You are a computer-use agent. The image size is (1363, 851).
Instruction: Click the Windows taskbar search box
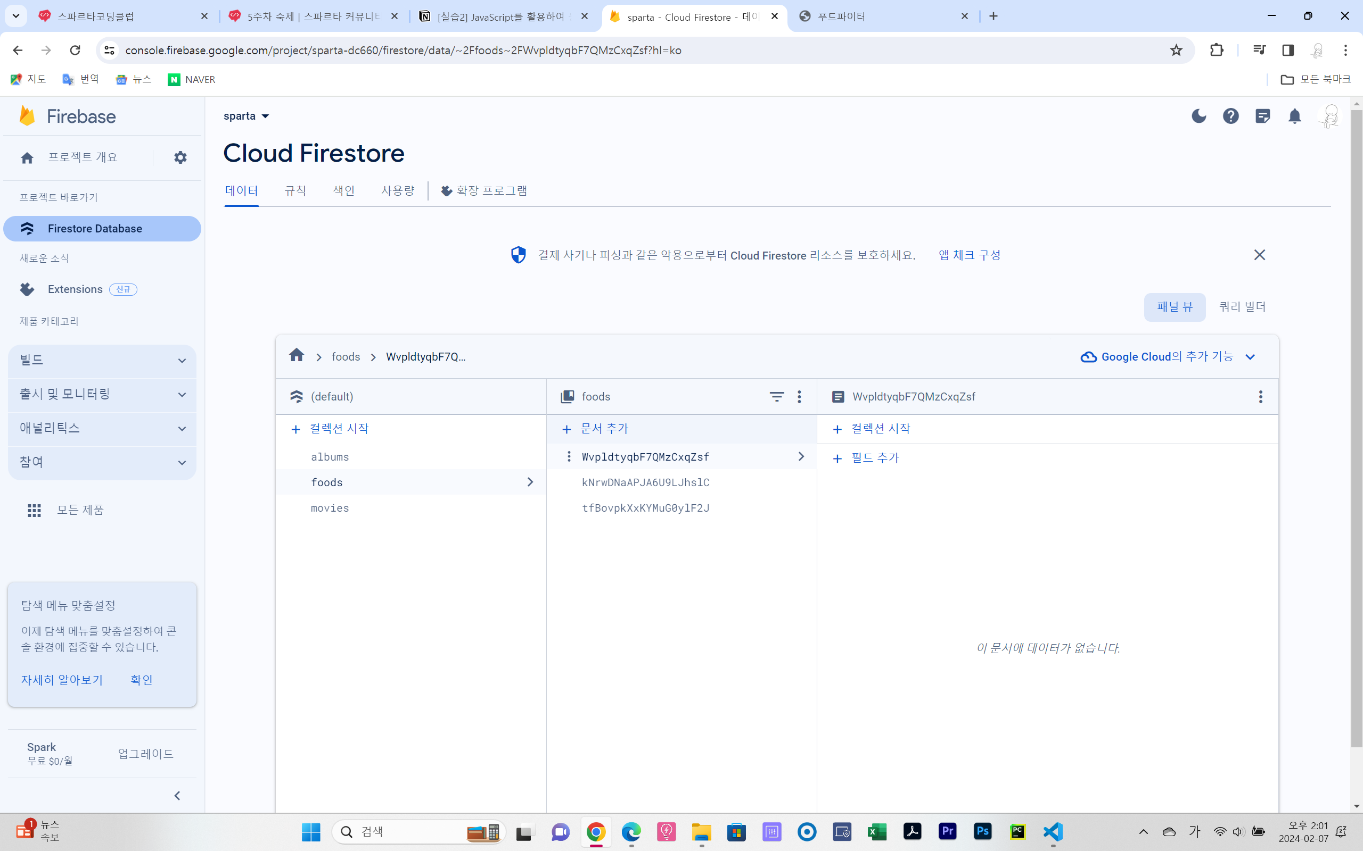tap(418, 831)
